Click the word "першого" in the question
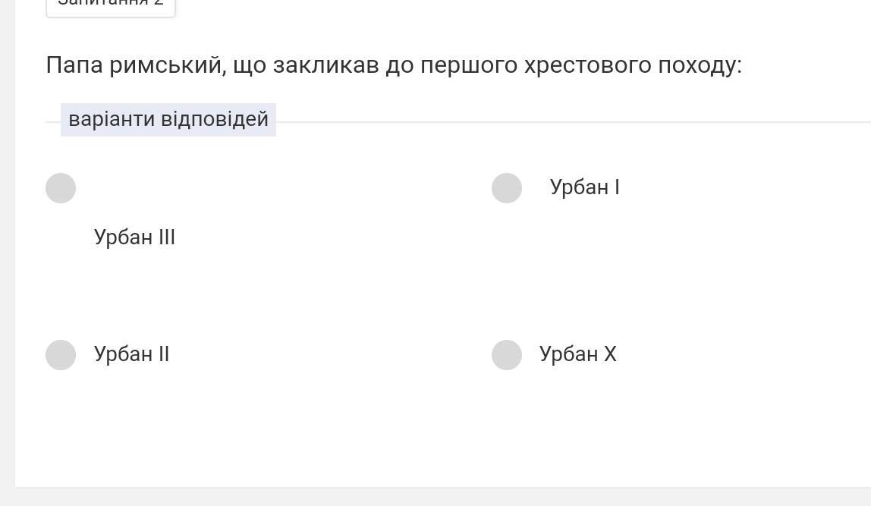The width and height of the screenshot is (871, 506). click(468, 65)
